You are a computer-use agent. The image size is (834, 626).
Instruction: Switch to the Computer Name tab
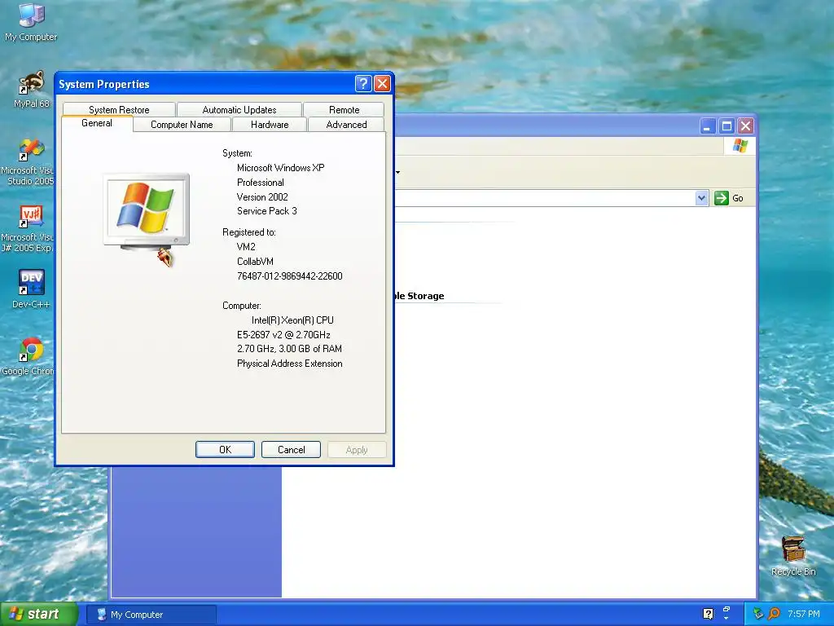(182, 125)
